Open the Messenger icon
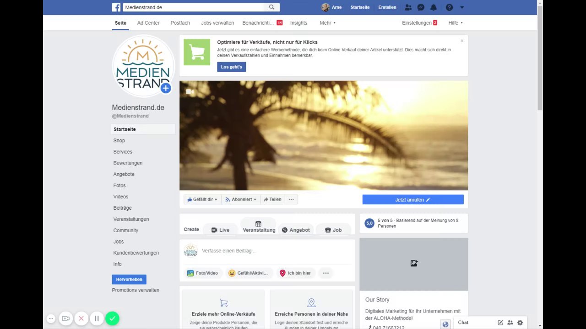The image size is (586, 329). click(x=421, y=7)
